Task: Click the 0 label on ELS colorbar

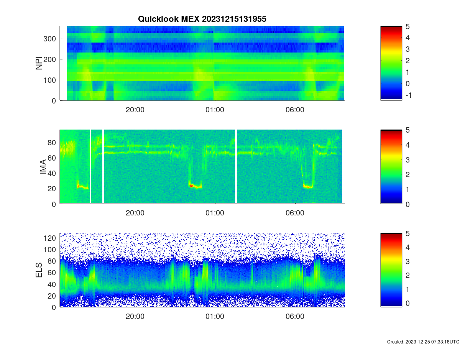Action: click(x=408, y=303)
